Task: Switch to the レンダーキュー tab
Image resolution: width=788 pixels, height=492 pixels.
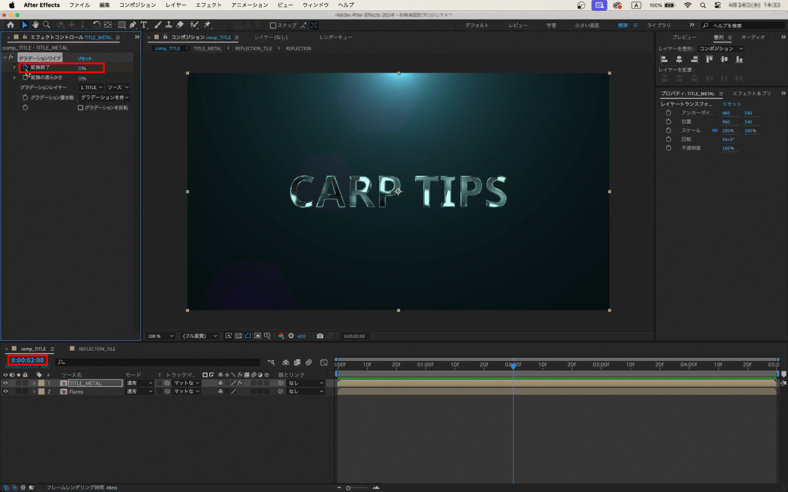Action: [x=336, y=37]
